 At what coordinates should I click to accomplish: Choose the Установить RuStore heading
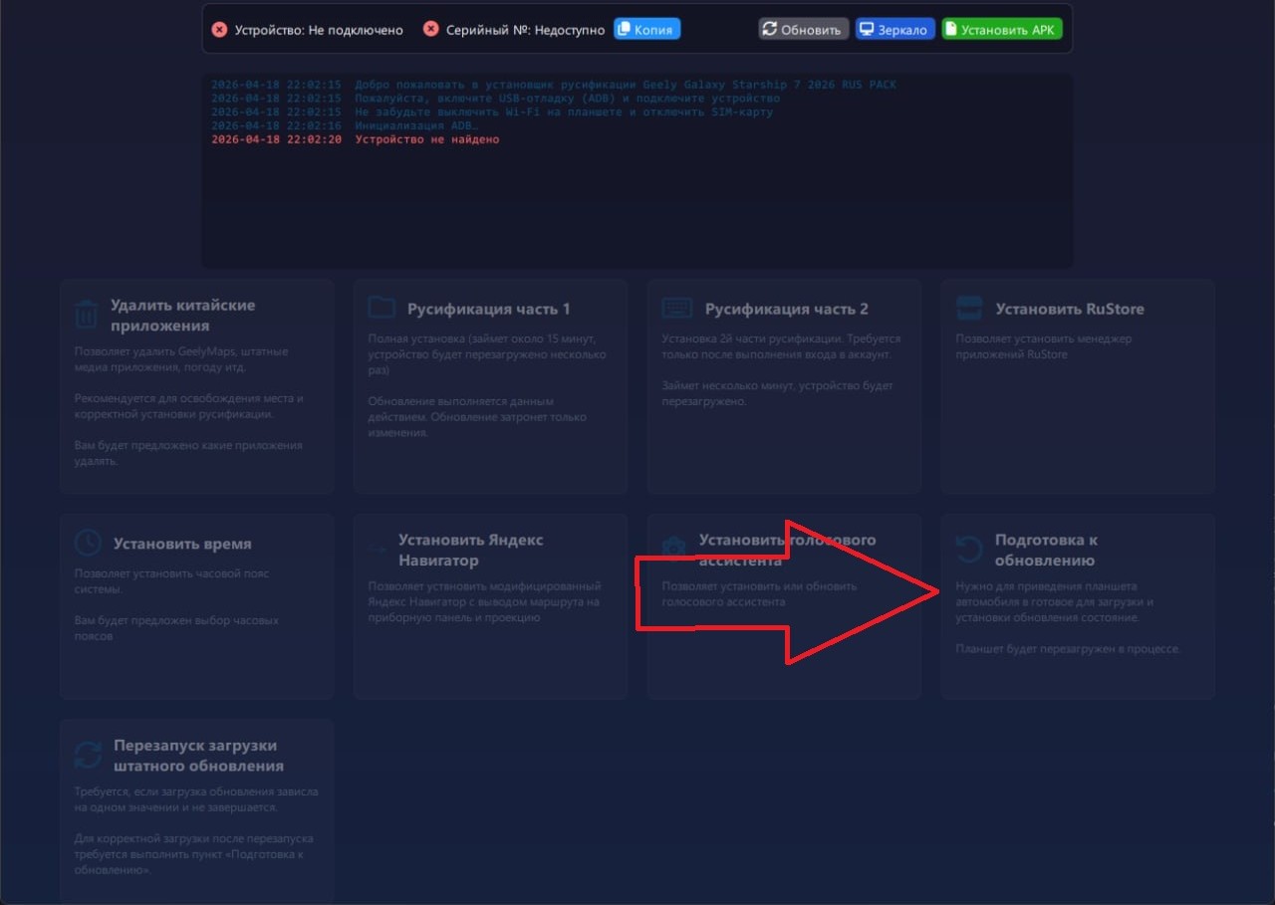(x=1070, y=309)
